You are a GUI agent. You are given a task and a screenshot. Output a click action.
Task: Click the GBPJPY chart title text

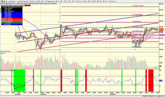coord(29,4)
